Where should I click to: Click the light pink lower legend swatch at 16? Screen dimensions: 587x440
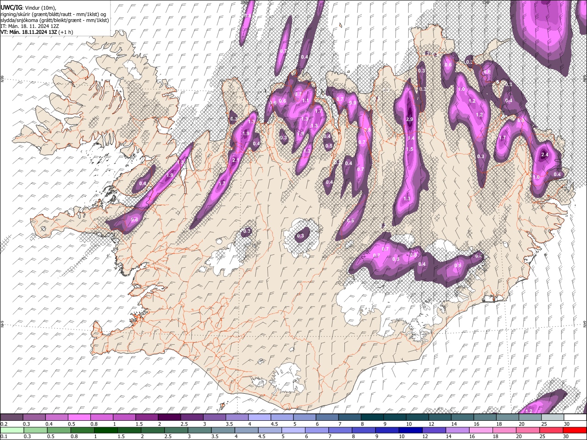point(482,430)
